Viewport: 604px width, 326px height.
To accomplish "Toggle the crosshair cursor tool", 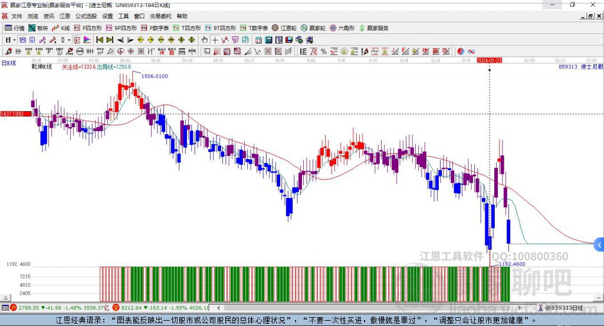I will 215,39.
